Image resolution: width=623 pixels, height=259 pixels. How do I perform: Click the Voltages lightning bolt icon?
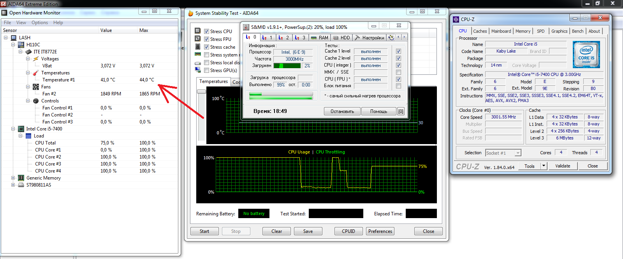(36, 59)
